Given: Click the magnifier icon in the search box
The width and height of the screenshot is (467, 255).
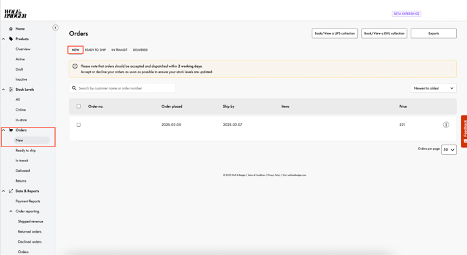Looking at the screenshot, I should pos(74,88).
